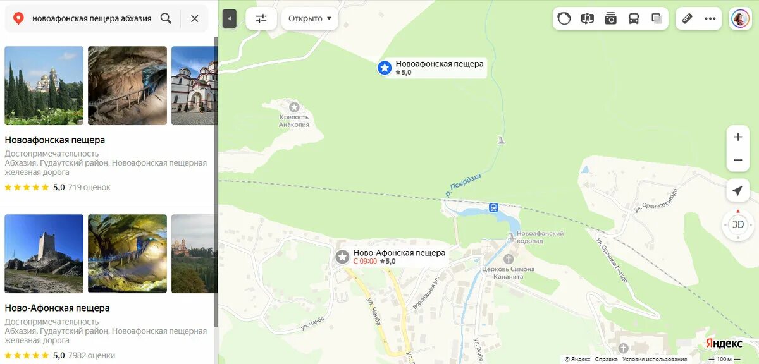
Task: View the tower fortress photo in the second result
Action: pyautogui.click(x=44, y=254)
